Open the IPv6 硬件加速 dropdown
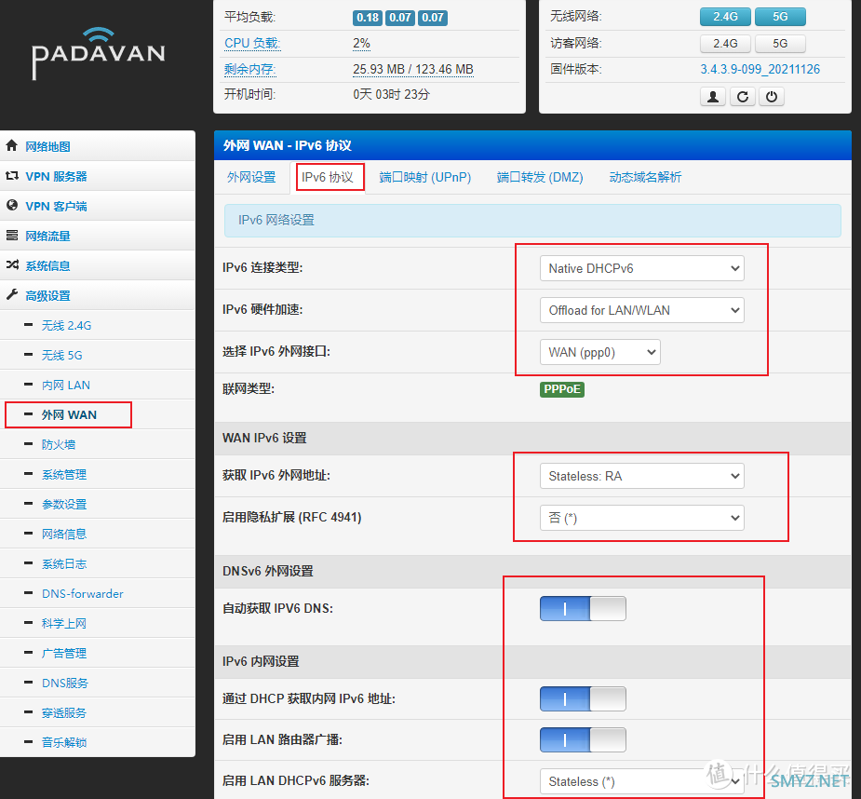This screenshot has height=799, width=861. 642,310
